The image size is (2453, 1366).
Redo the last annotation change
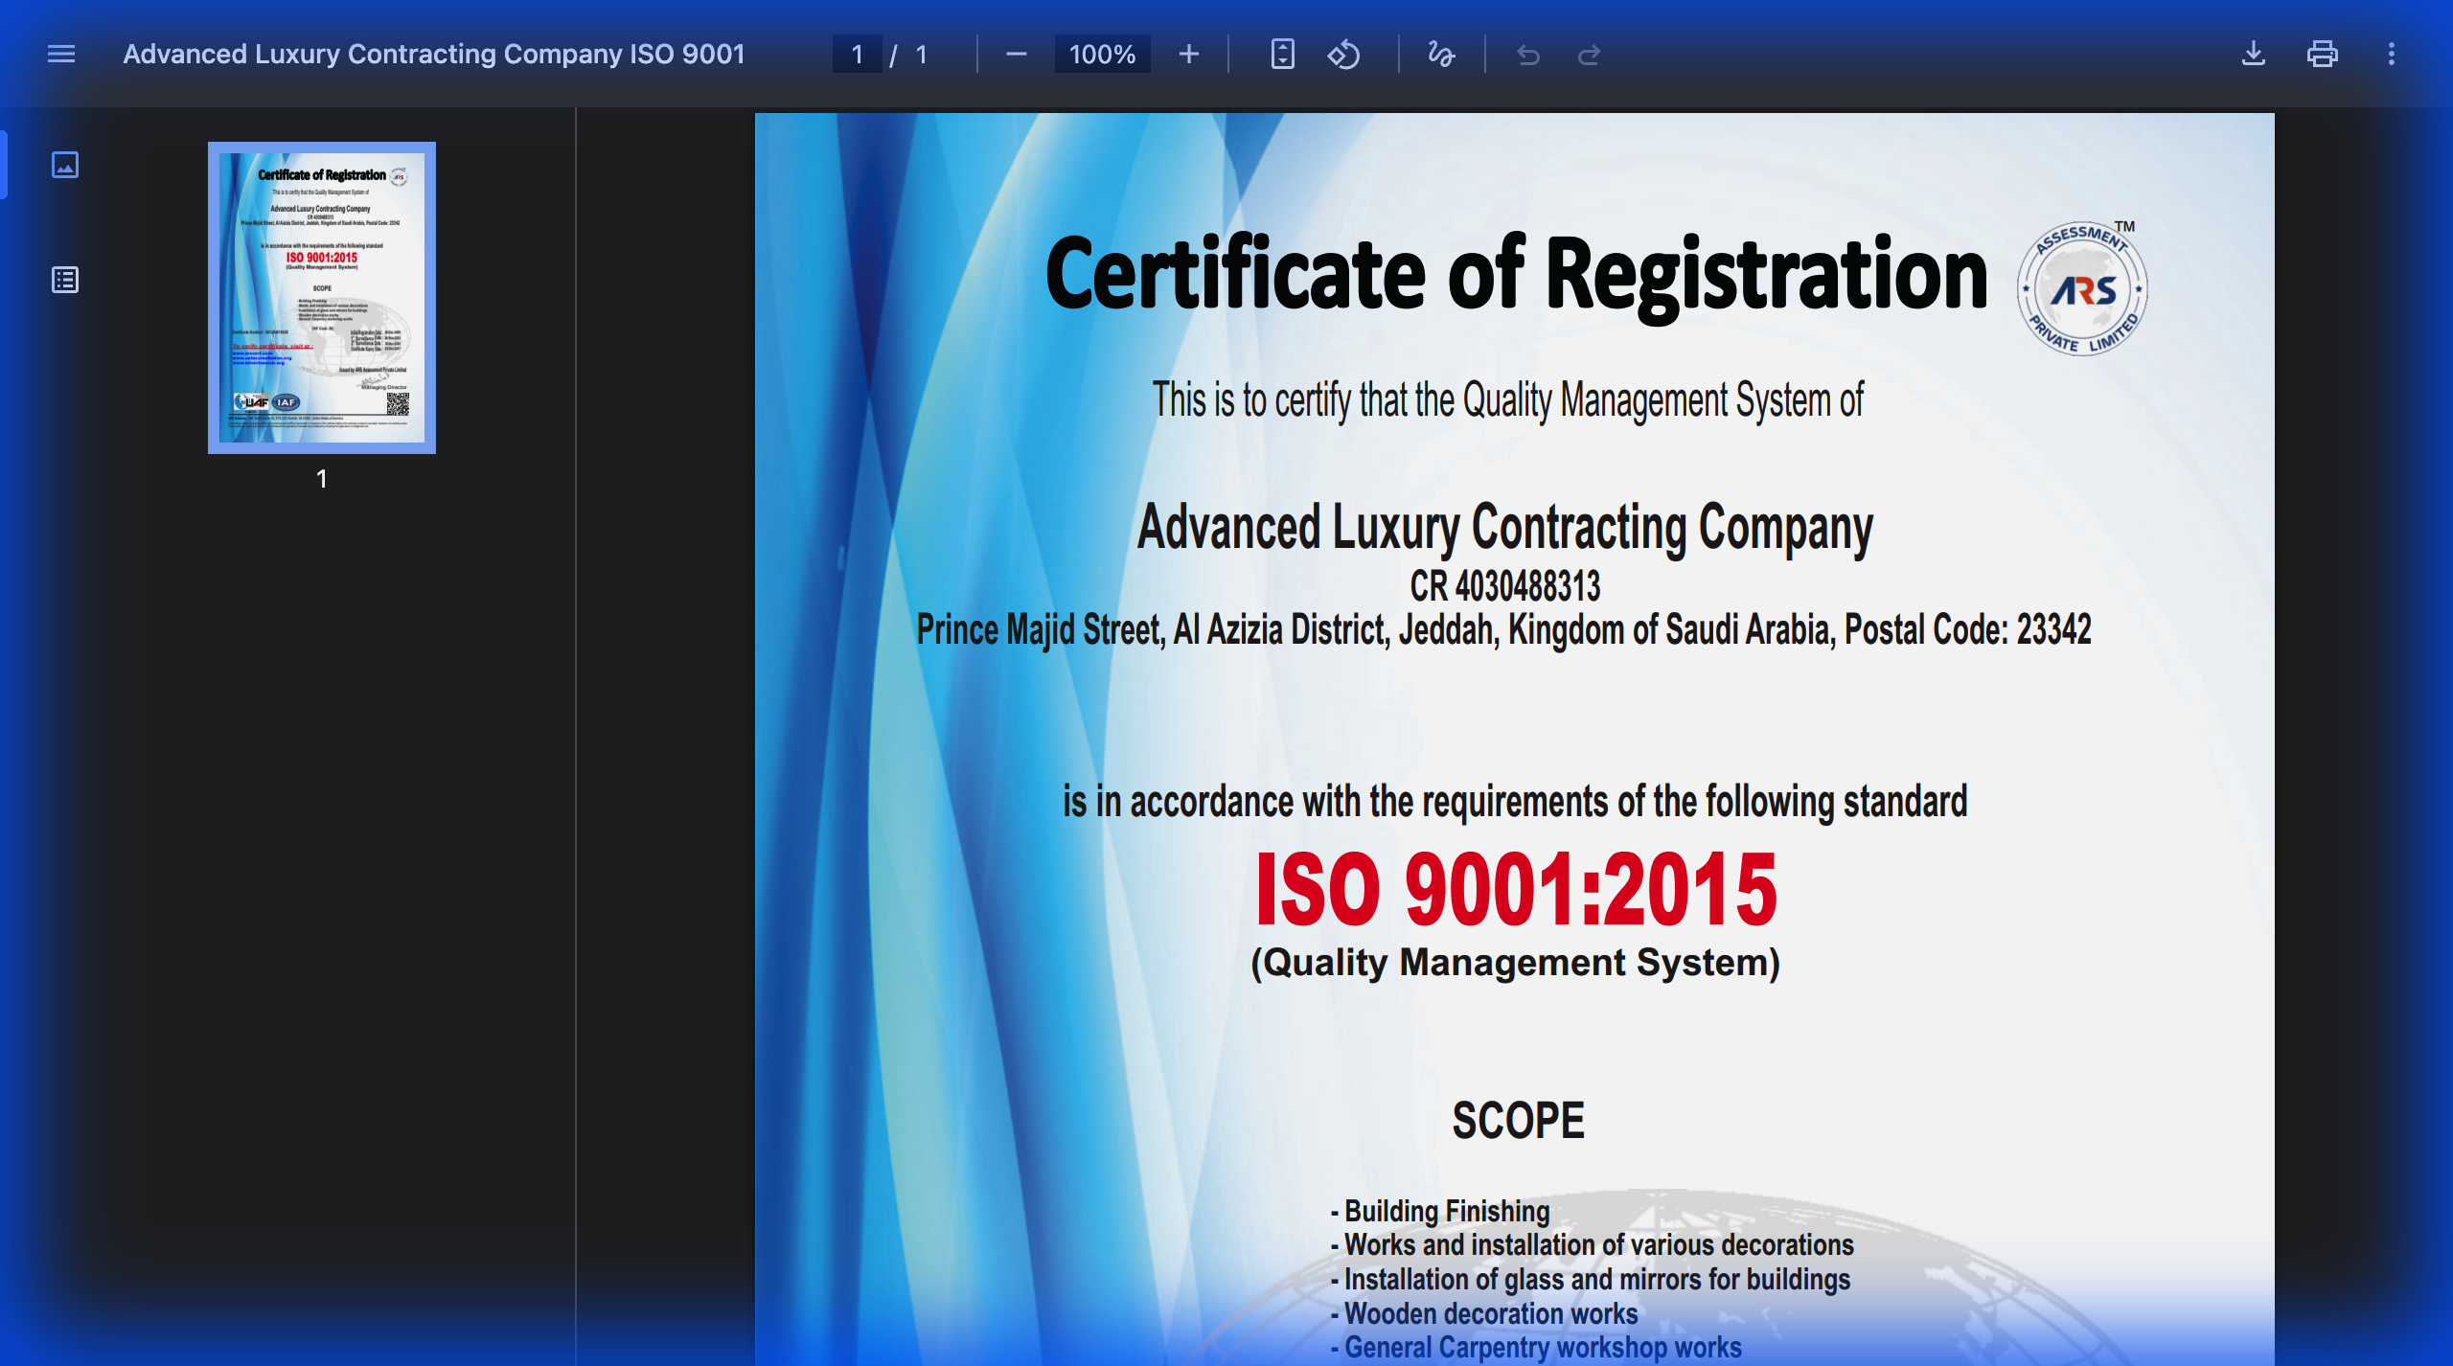pos(1589,55)
